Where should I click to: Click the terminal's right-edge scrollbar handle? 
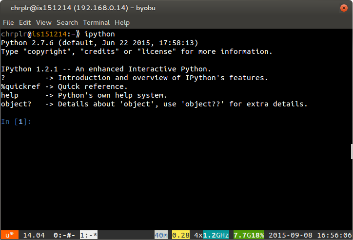[x=351, y=151]
